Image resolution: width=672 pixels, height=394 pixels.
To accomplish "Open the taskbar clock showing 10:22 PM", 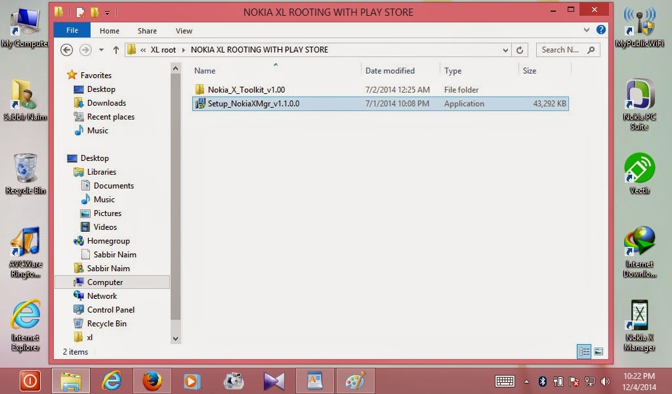I will pos(639,381).
